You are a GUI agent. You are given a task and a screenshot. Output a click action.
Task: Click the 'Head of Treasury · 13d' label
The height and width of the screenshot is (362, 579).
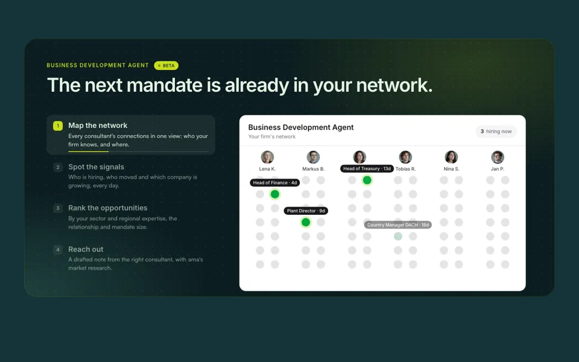367,168
